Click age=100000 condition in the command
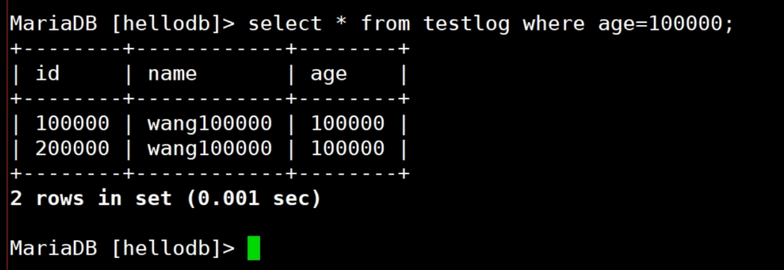 [x=666, y=24]
